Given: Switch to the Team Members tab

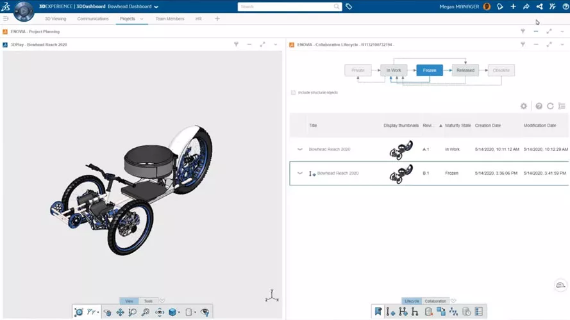Looking at the screenshot, I should pyautogui.click(x=170, y=19).
